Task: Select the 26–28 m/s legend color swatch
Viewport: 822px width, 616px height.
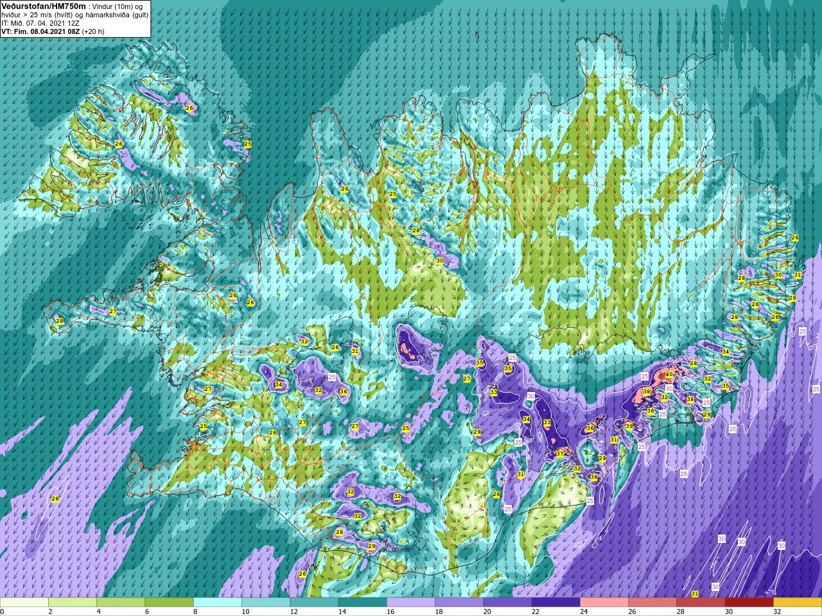Action: pyautogui.click(x=652, y=603)
